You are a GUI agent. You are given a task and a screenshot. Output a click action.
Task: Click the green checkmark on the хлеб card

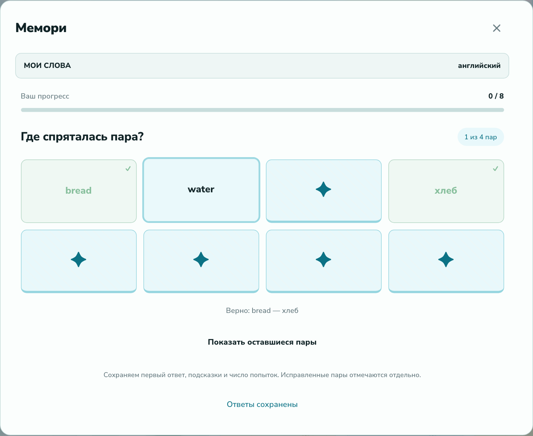(496, 168)
